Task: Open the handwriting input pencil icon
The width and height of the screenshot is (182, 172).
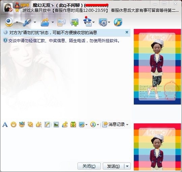Action: [47, 125]
